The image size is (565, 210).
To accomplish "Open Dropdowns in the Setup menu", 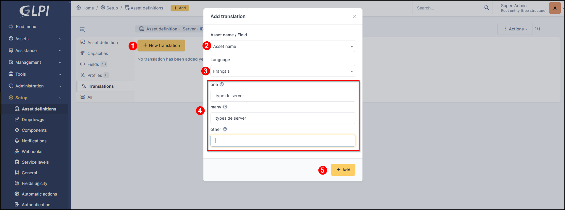I will [33, 120].
